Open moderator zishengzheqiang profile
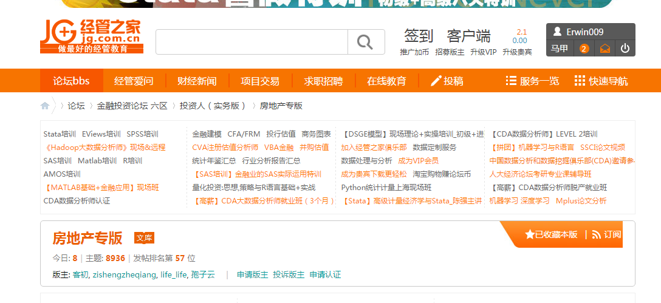The image size is (661, 303). pyautogui.click(x=125, y=275)
